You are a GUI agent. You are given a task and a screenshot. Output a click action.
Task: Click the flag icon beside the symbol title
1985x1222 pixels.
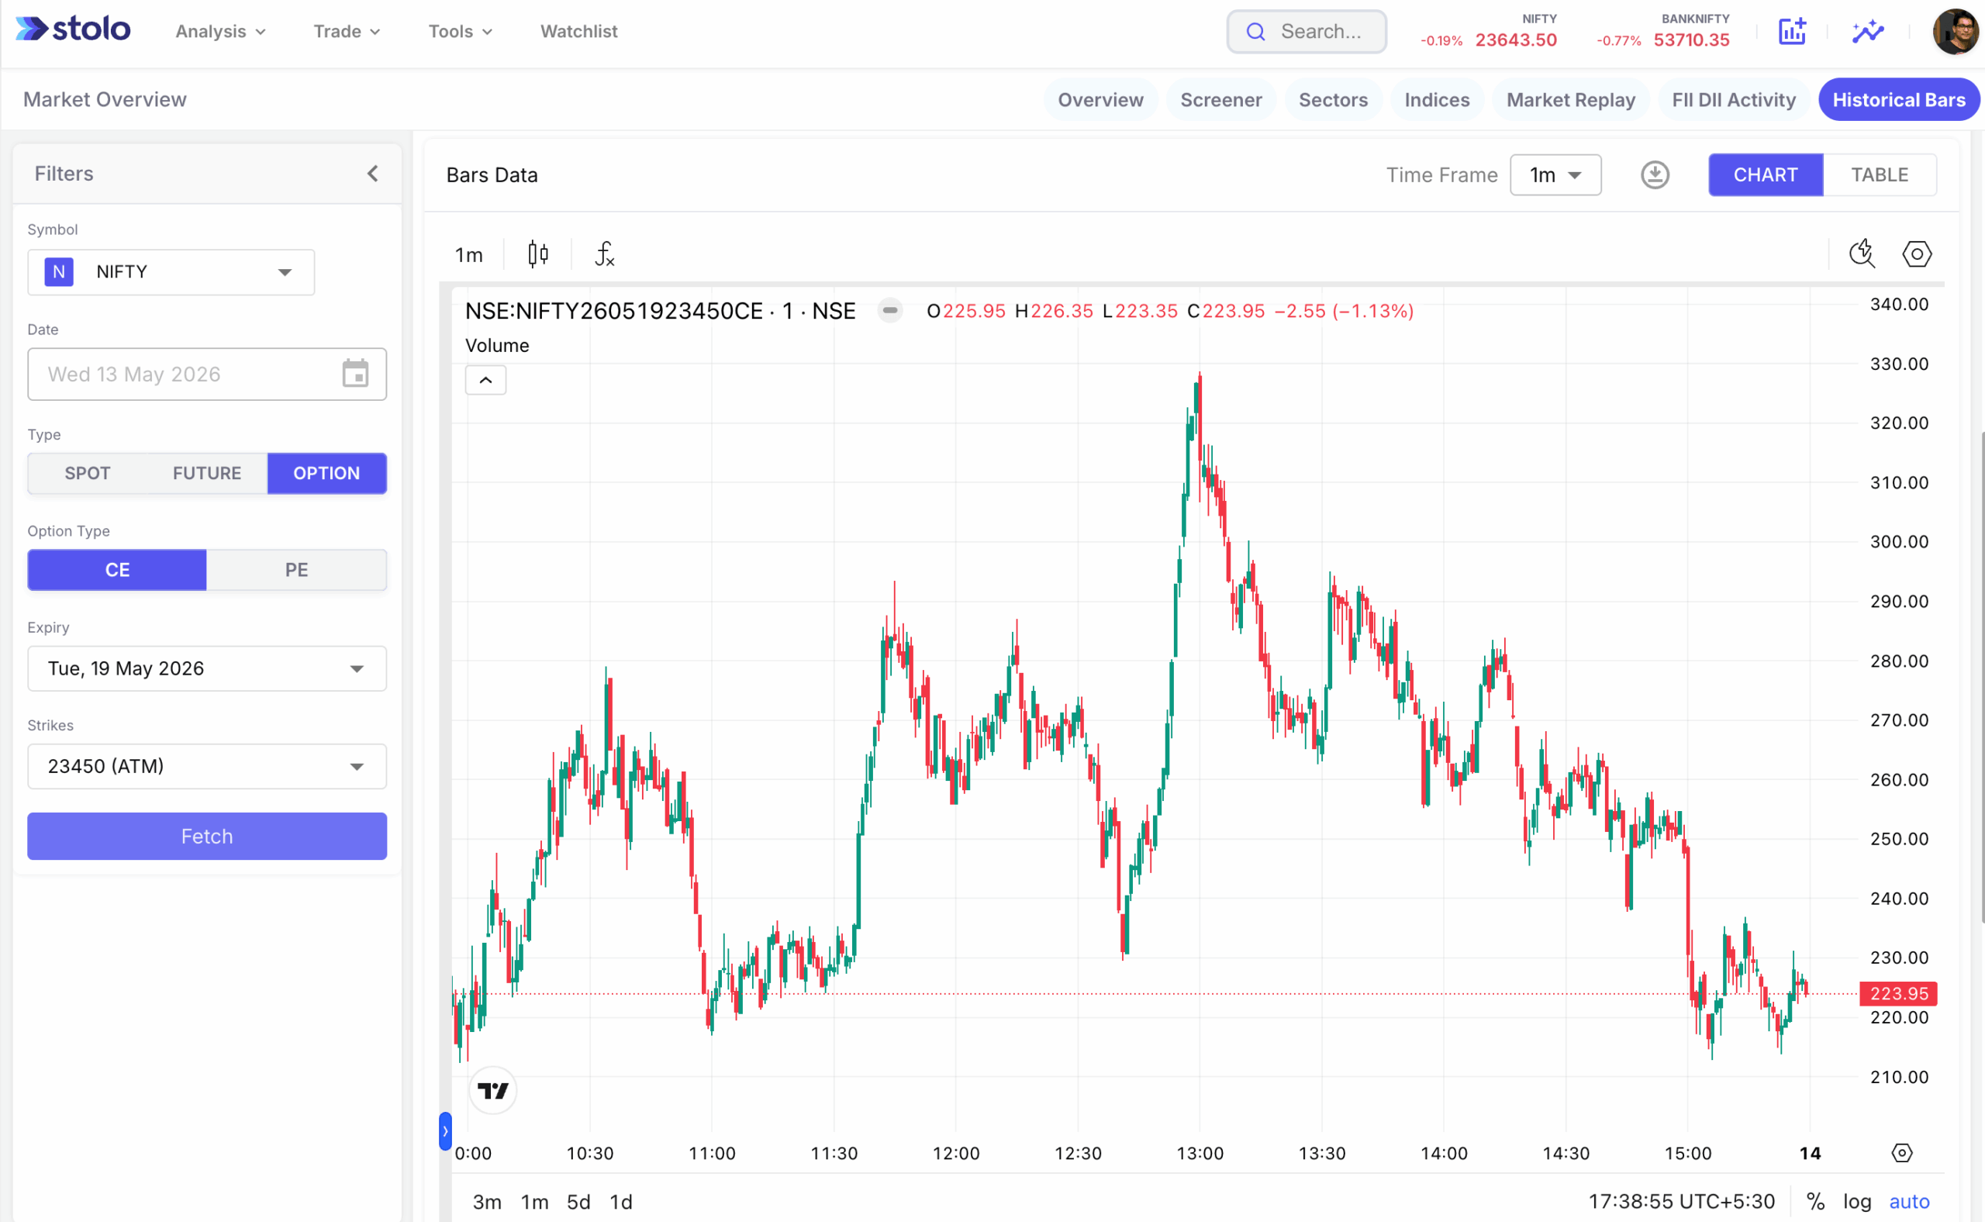(x=890, y=310)
